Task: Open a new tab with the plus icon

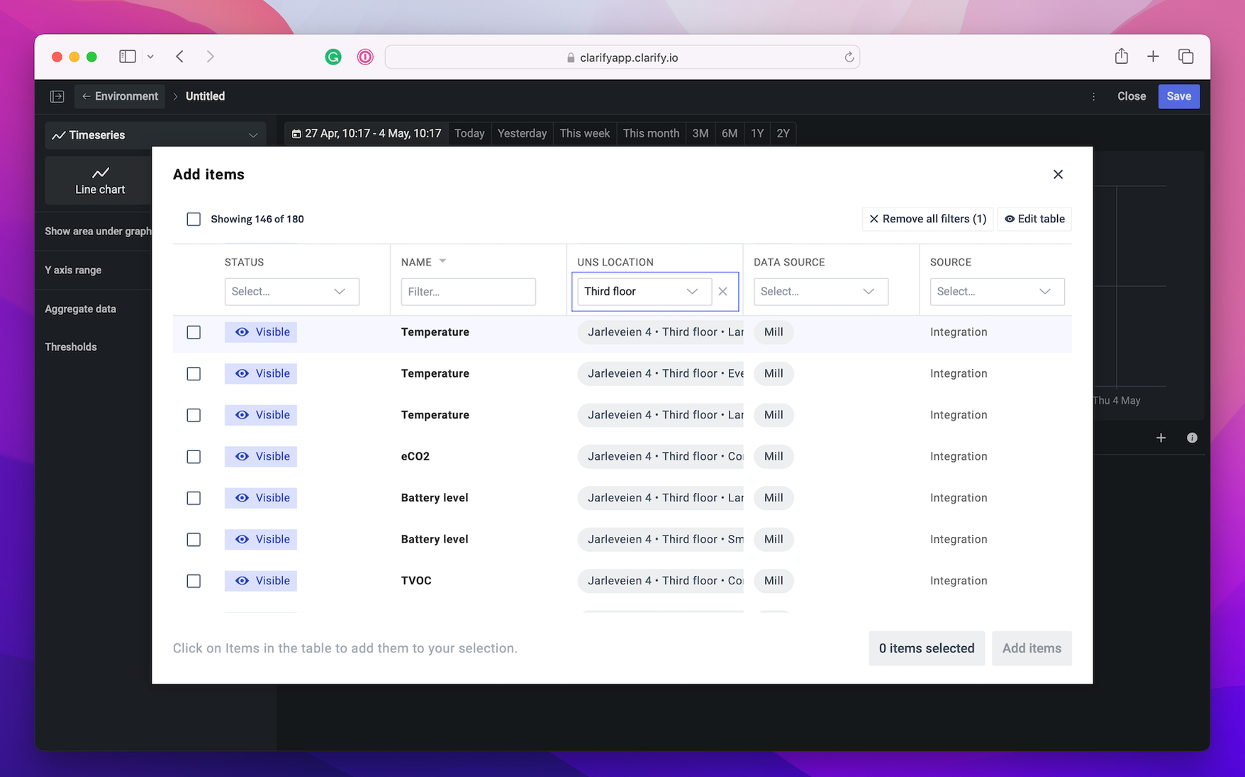Action: click(1153, 57)
